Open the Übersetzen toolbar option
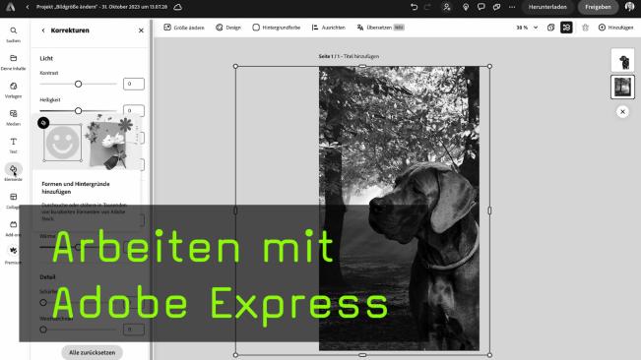 [x=380, y=28]
